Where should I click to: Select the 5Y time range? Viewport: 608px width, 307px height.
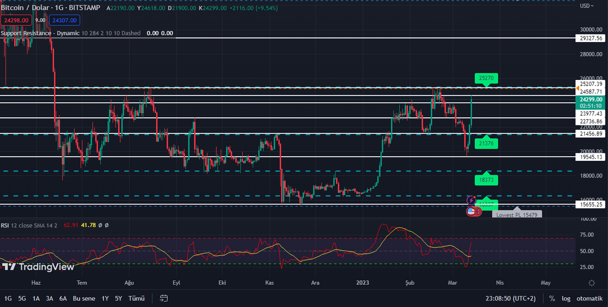119,298
